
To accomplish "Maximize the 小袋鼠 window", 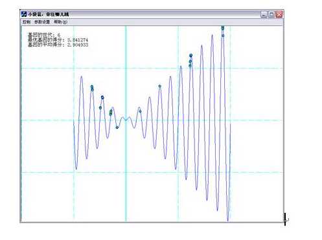I will point(271,14).
